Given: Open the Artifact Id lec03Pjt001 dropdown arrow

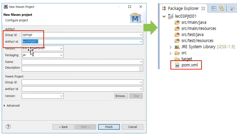Looking at the screenshot, I should 141,42.
